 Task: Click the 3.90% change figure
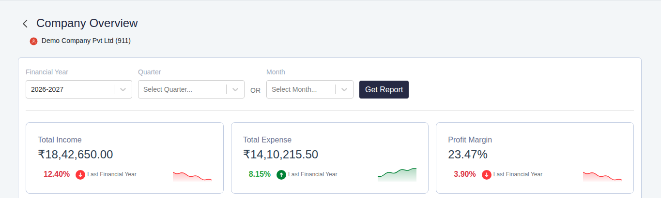[x=465, y=174]
